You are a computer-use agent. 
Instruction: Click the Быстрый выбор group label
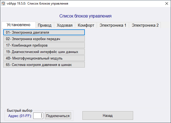[x=19, y=110]
